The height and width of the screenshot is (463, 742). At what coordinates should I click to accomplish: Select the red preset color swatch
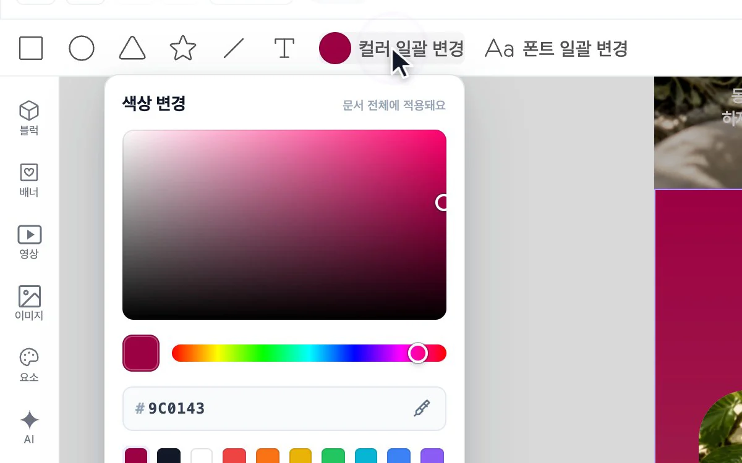[234, 456]
